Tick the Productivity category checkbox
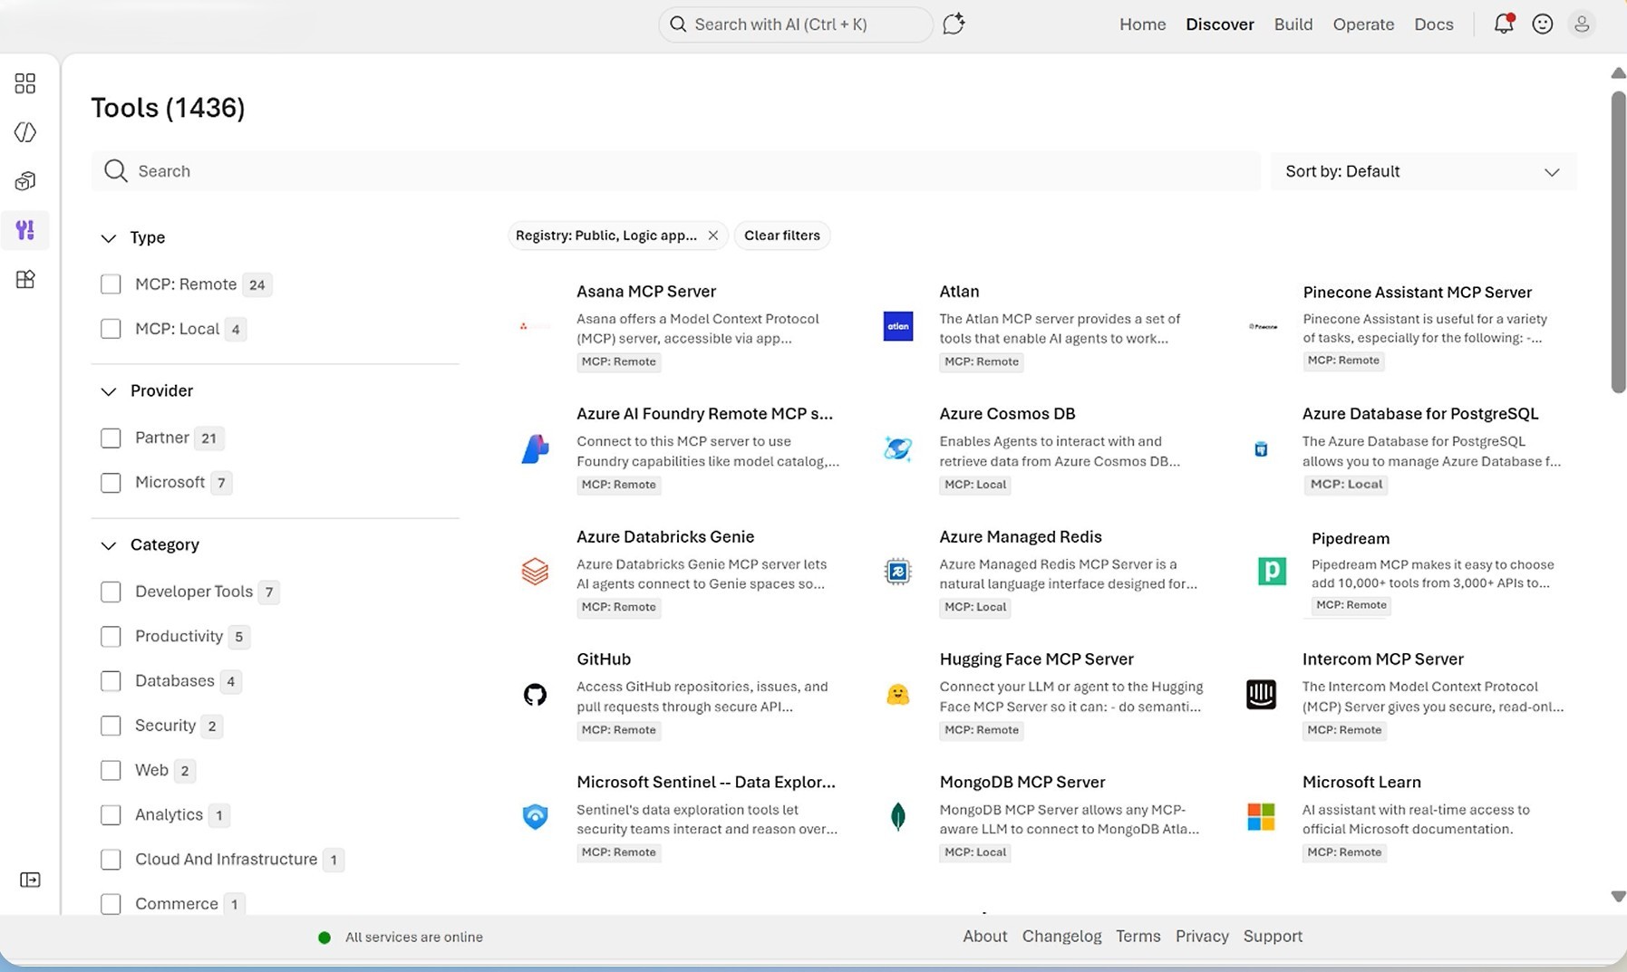This screenshot has height=972, width=1627. (111, 637)
